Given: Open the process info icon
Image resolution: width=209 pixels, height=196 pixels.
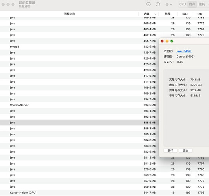Looking at the screenshot, I should click(158, 4).
